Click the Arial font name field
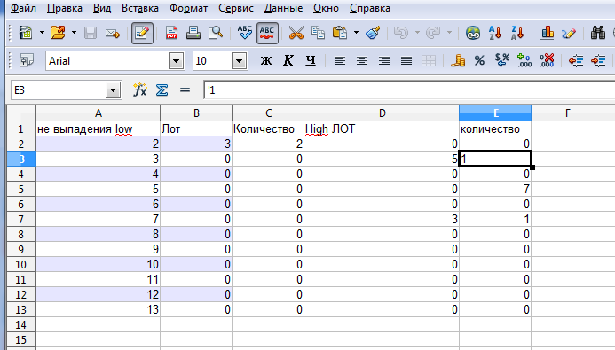 (x=107, y=61)
